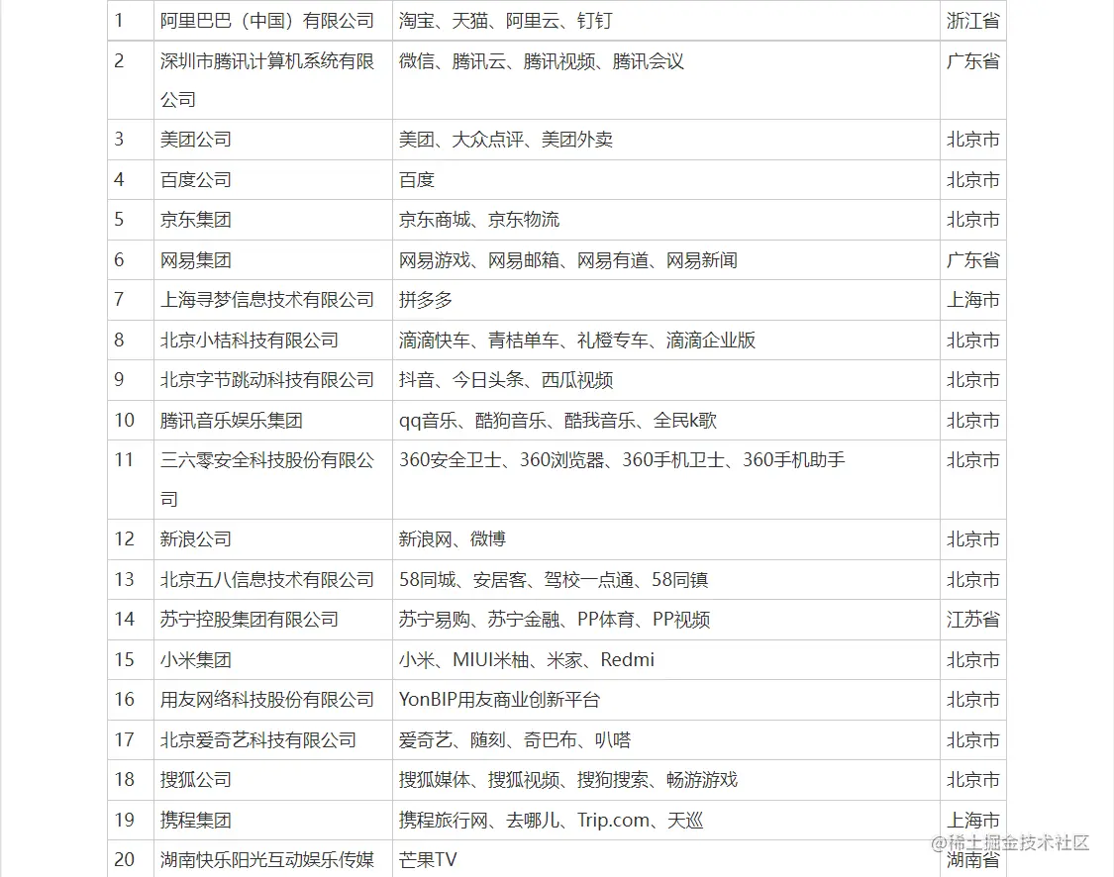1114x877 pixels.
Task: Select the 360安全卫士、360浏览器 products cell
Action: coord(666,479)
